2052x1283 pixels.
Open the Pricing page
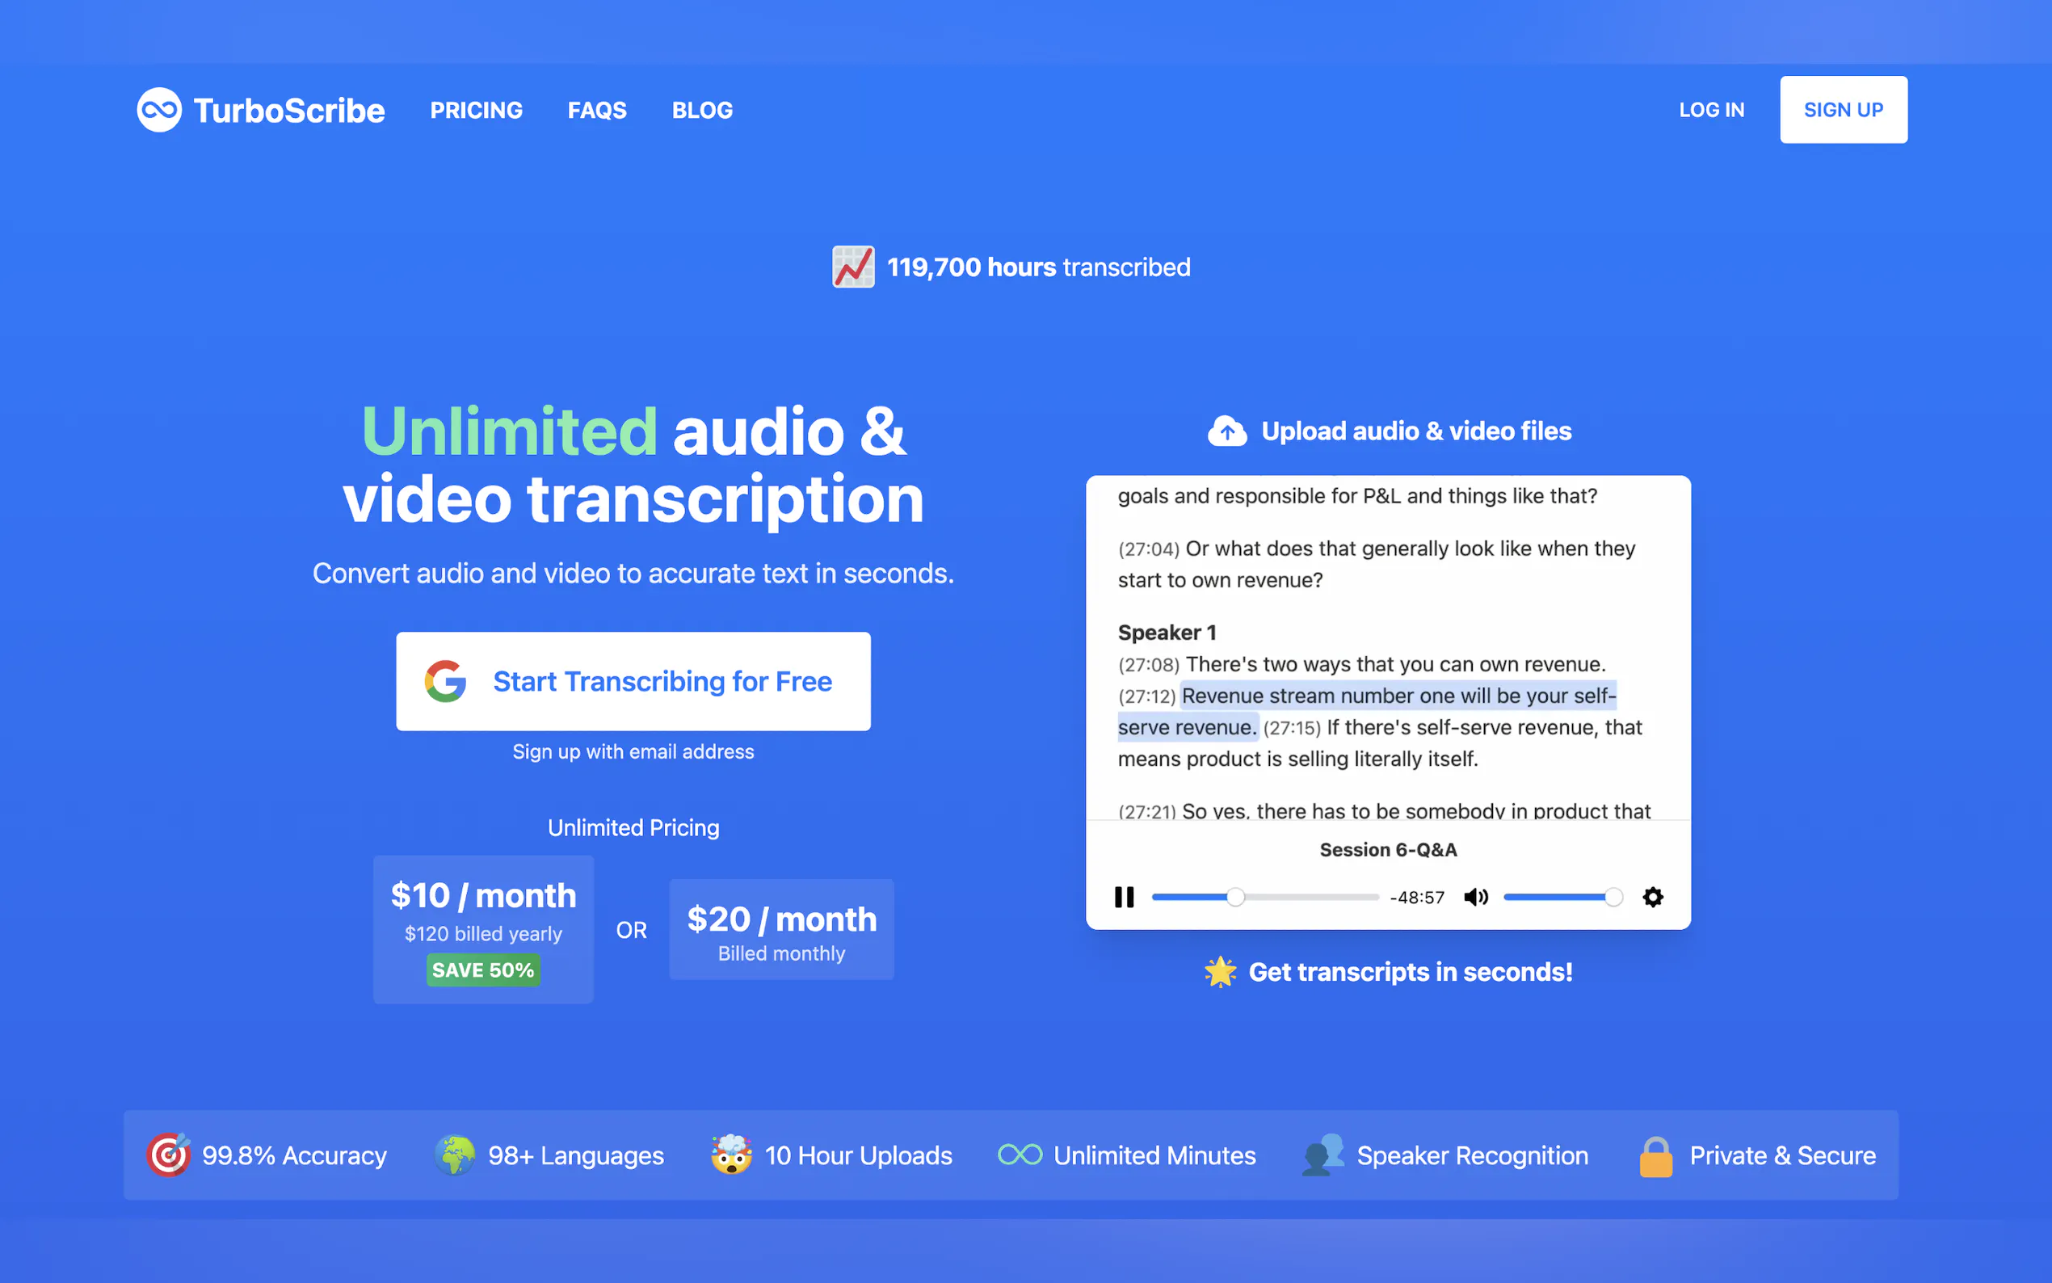[476, 111]
